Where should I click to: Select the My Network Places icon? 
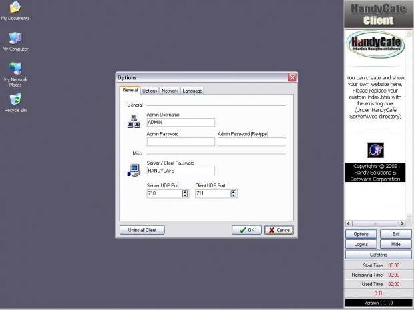[15, 75]
